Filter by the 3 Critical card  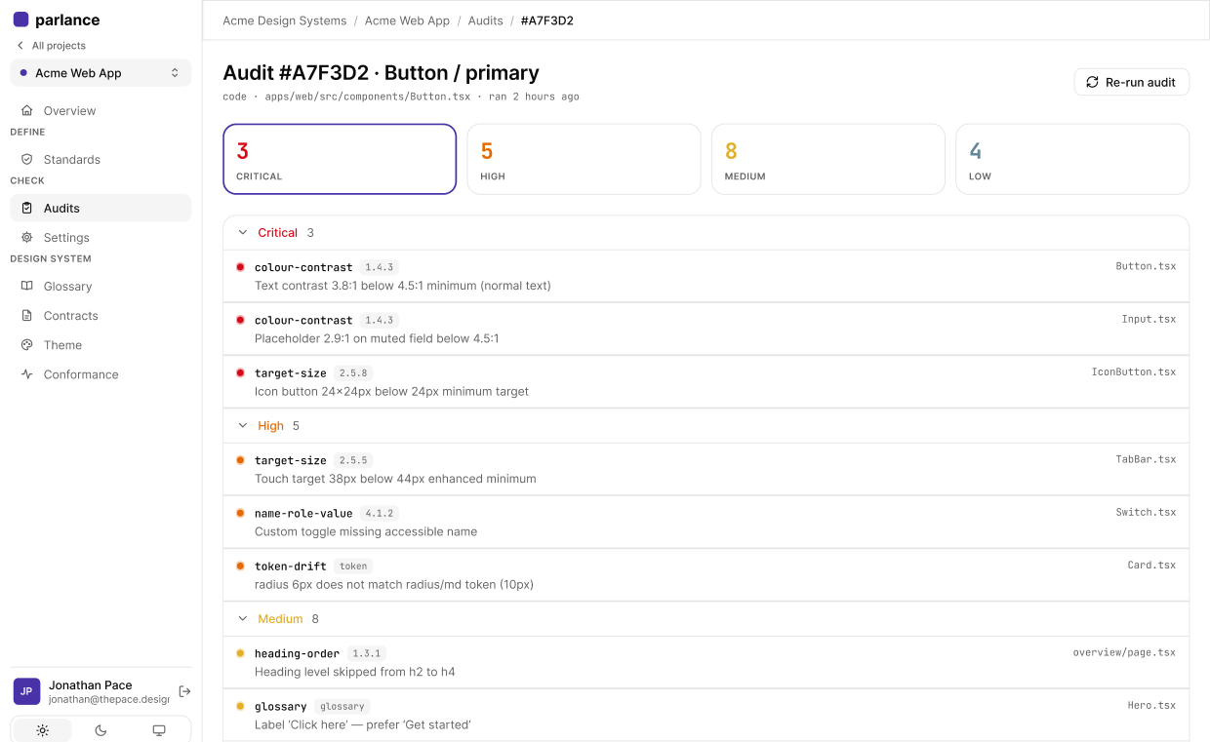point(340,159)
